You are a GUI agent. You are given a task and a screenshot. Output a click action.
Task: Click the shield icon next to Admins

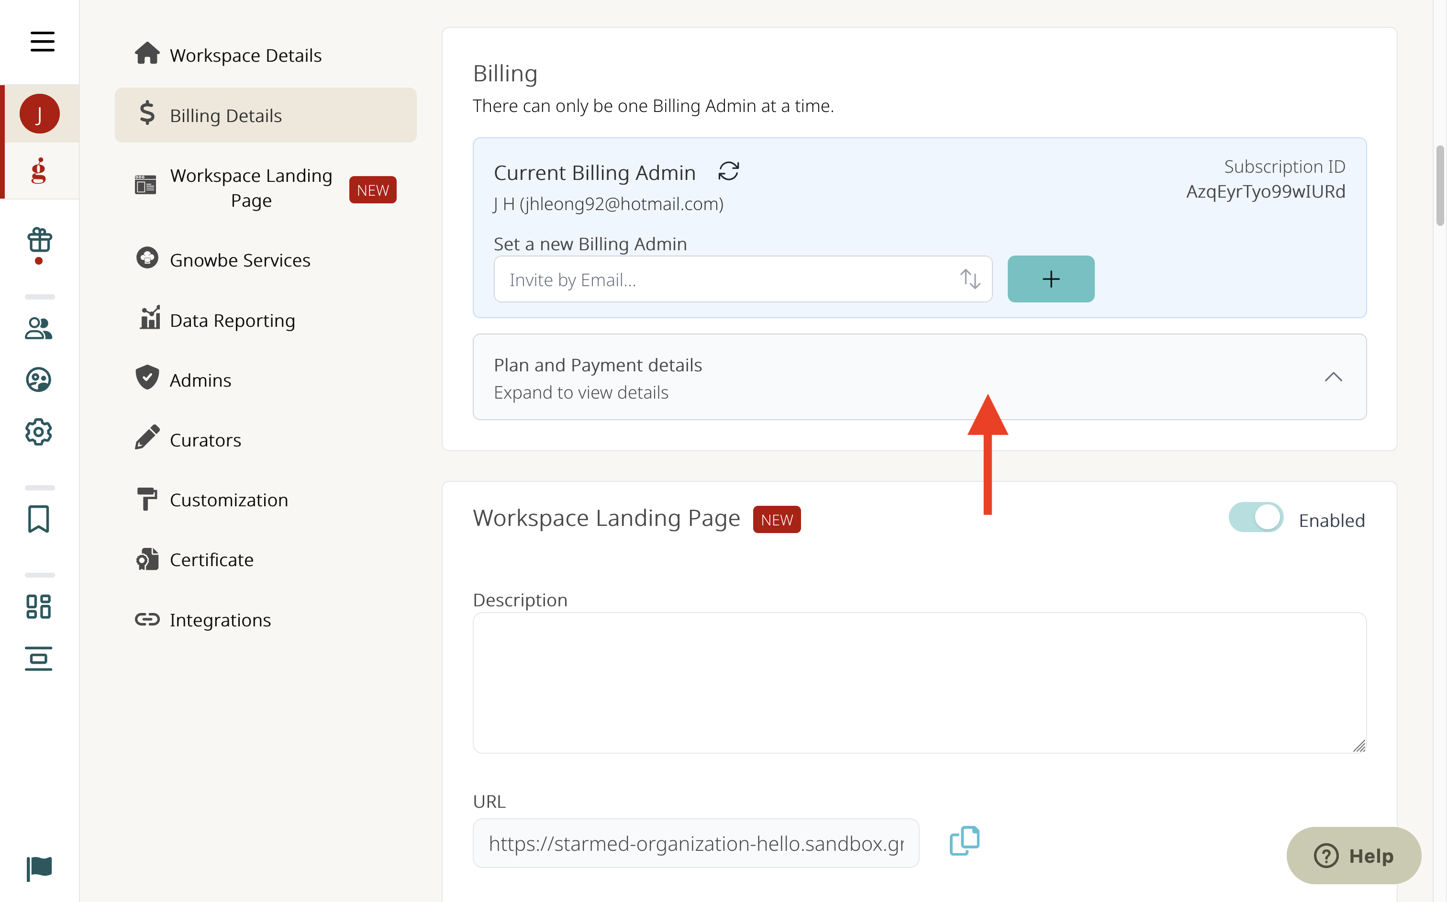tap(147, 377)
